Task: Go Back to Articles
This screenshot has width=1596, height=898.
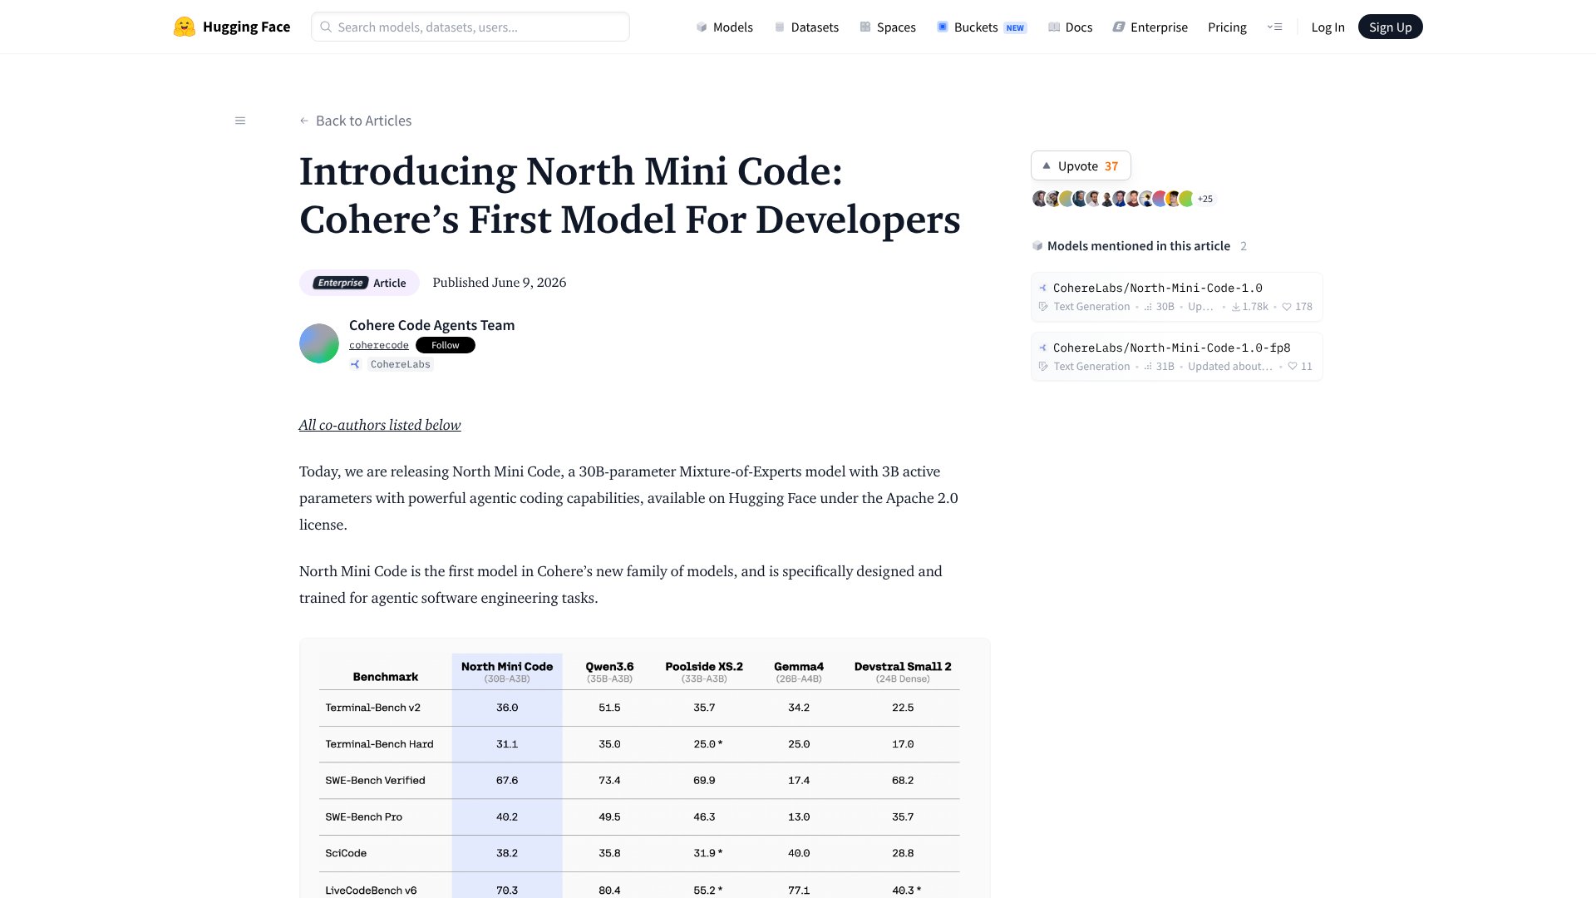Action: click(356, 121)
